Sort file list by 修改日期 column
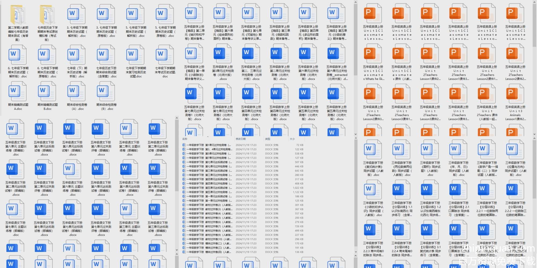Screen dimensions: 537x268 241,139
